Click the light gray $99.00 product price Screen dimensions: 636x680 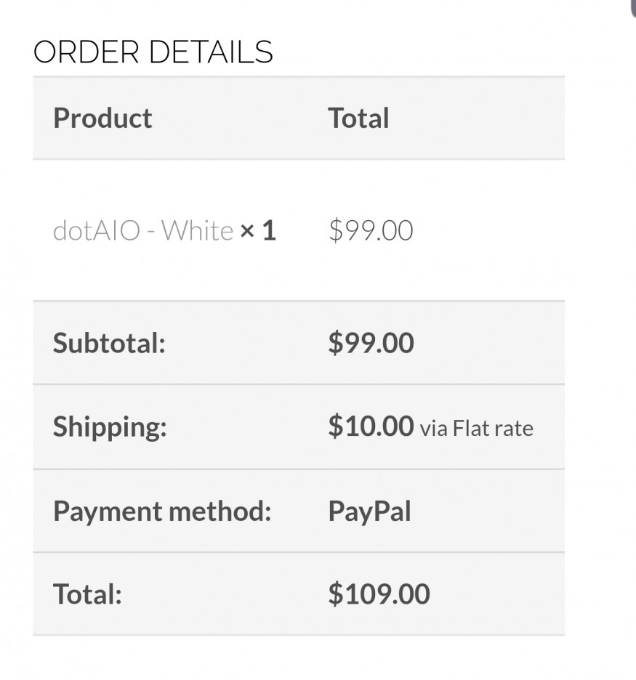pyautogui.click(x=371, y=231)
